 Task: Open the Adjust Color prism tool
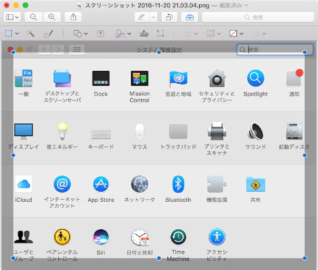(x=143, y=34)
